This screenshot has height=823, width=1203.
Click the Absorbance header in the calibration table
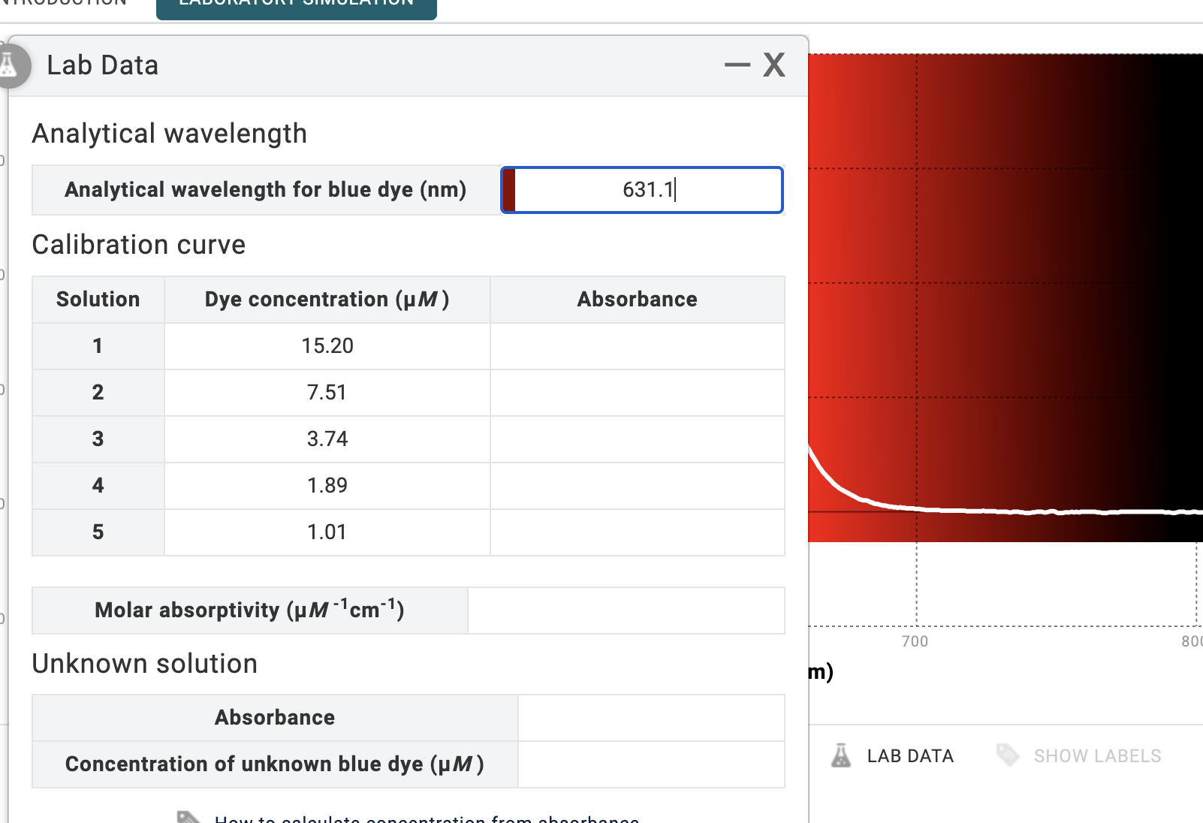coord(637,299)
